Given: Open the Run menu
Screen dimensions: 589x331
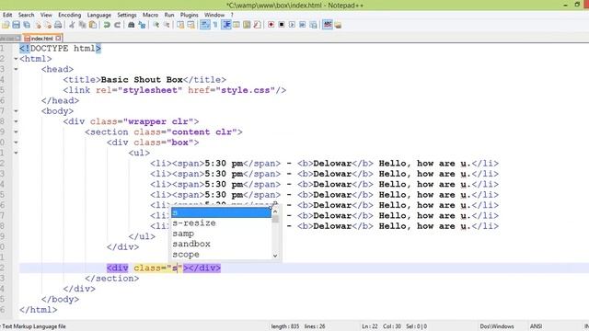Looking at the screenshot, I should point(169,15).
